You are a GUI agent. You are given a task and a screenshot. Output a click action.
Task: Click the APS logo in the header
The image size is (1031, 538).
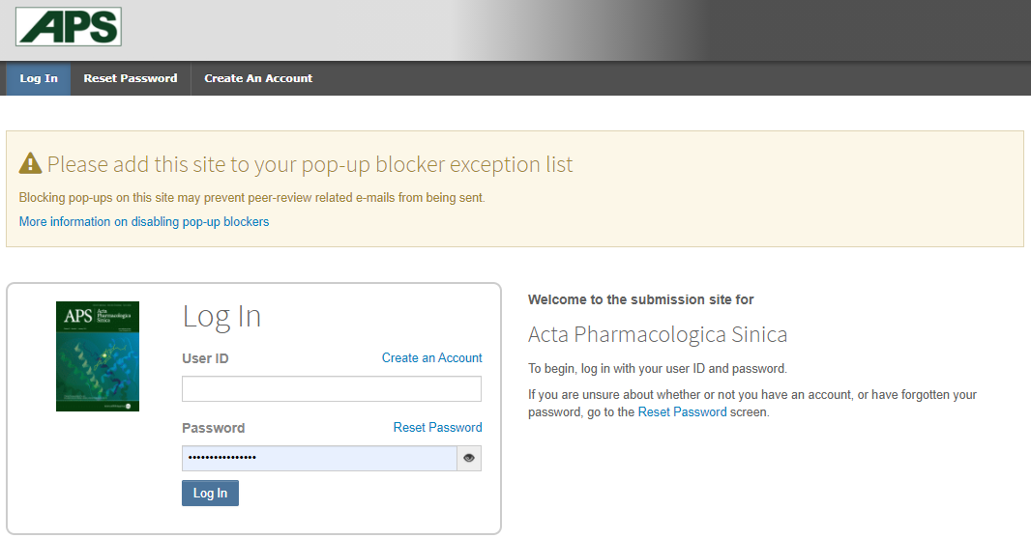click(69, 27)
